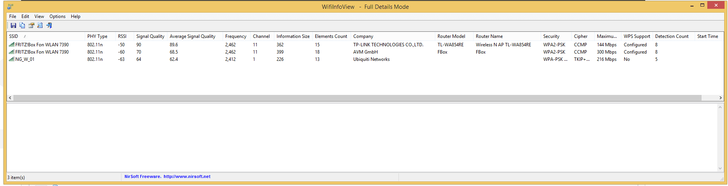Image resolution: width=728 pixels, height=186 pixels.
Task: Open the File menu
Action: 13,16
